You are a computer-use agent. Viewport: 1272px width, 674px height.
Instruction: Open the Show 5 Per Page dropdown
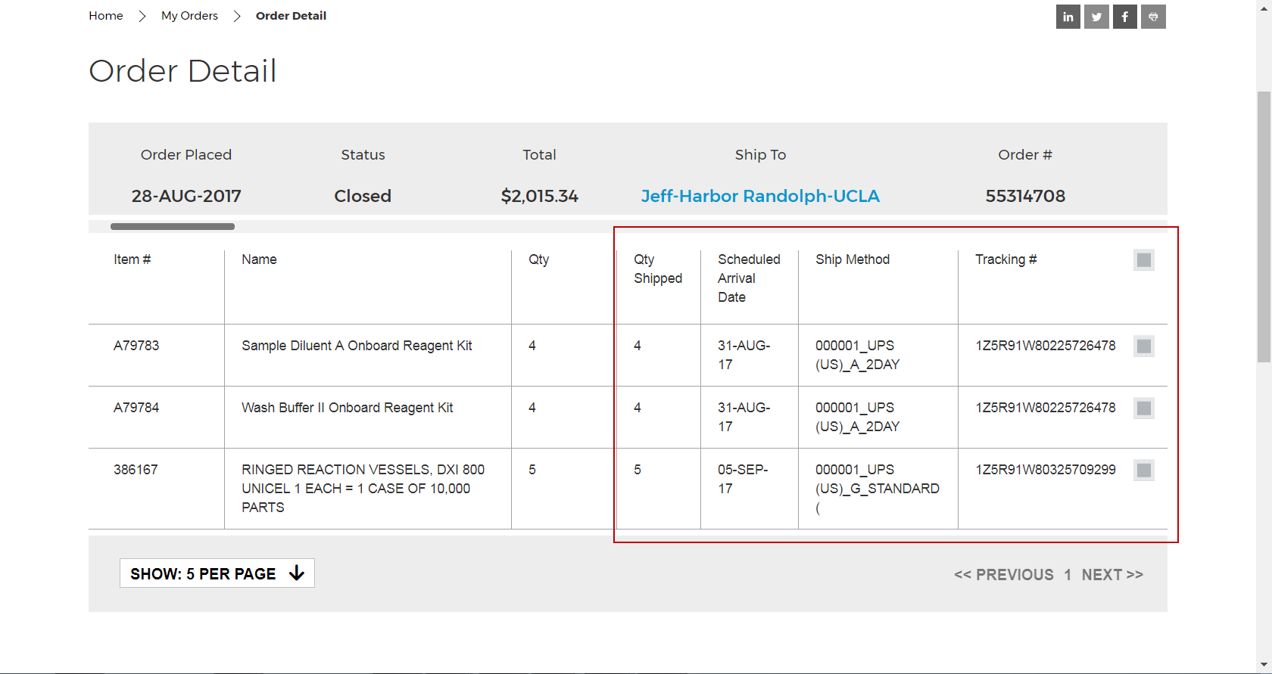(x=217, y=573)
